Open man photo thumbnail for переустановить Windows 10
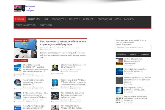The image size is (165, 110). pyautogui.click(x=55, y=108)
